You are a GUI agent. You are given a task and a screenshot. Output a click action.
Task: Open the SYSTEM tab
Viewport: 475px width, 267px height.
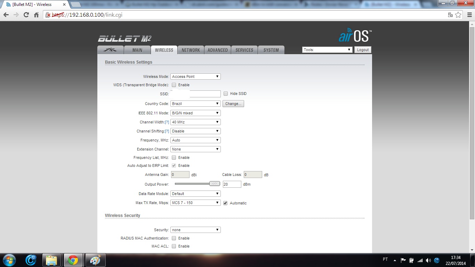[x=271, y=50]
